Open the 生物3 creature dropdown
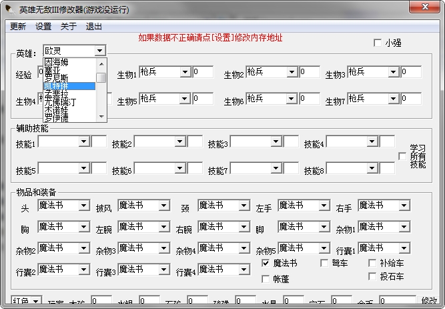The height and width of the screenshot is (309, 445). coord(394,72)
